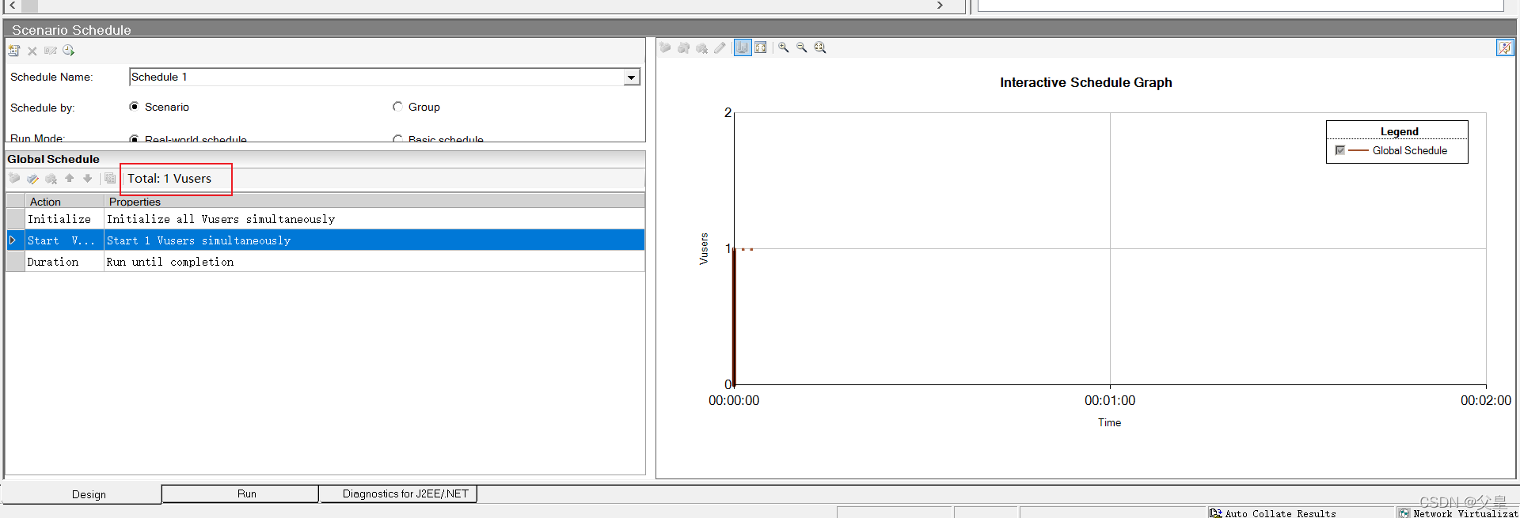1520x518 pixels.
Task: Click Add Action icon in Global Schedule toolbar
Action: (14, 179)
